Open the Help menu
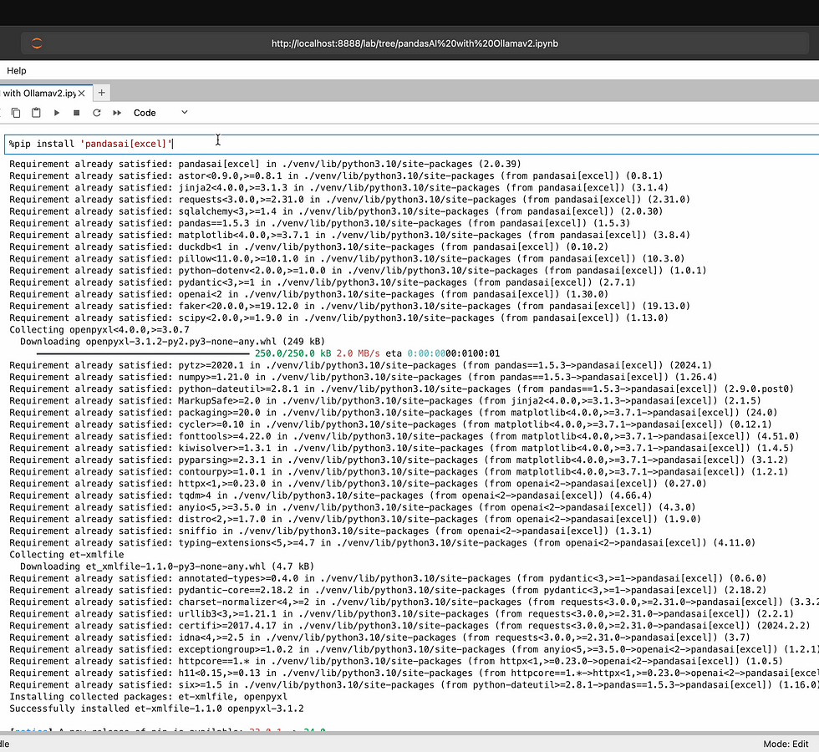 [x=17, y=71]
